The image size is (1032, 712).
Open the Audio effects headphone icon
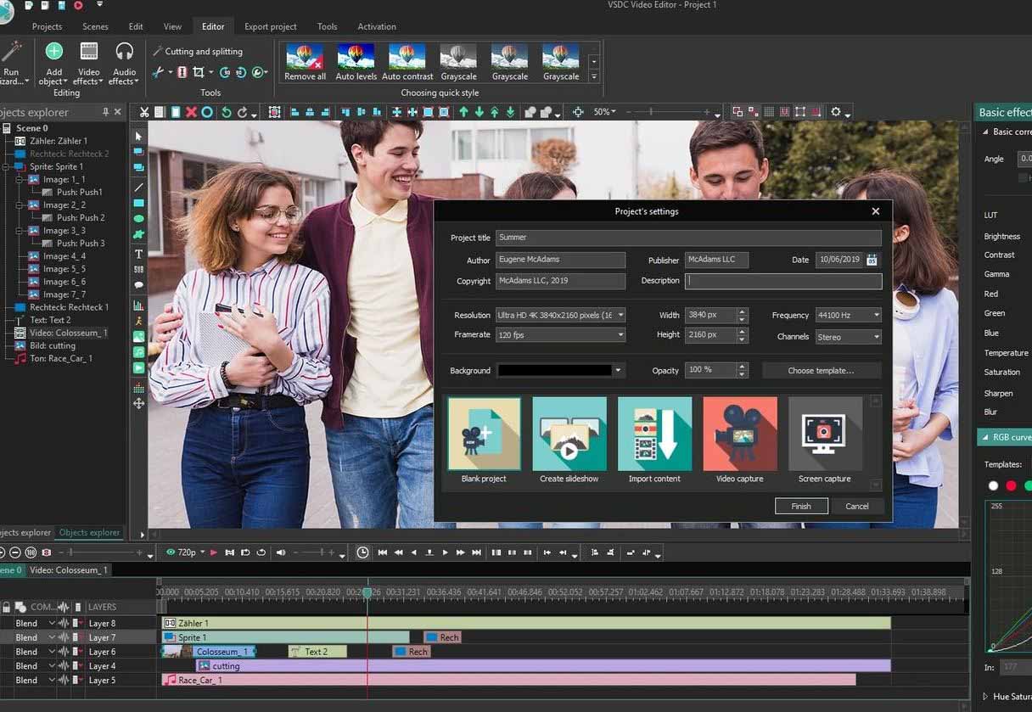point(124,53)
